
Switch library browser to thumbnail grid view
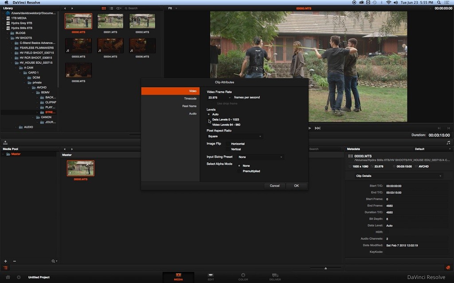click(x=104, y=8)
